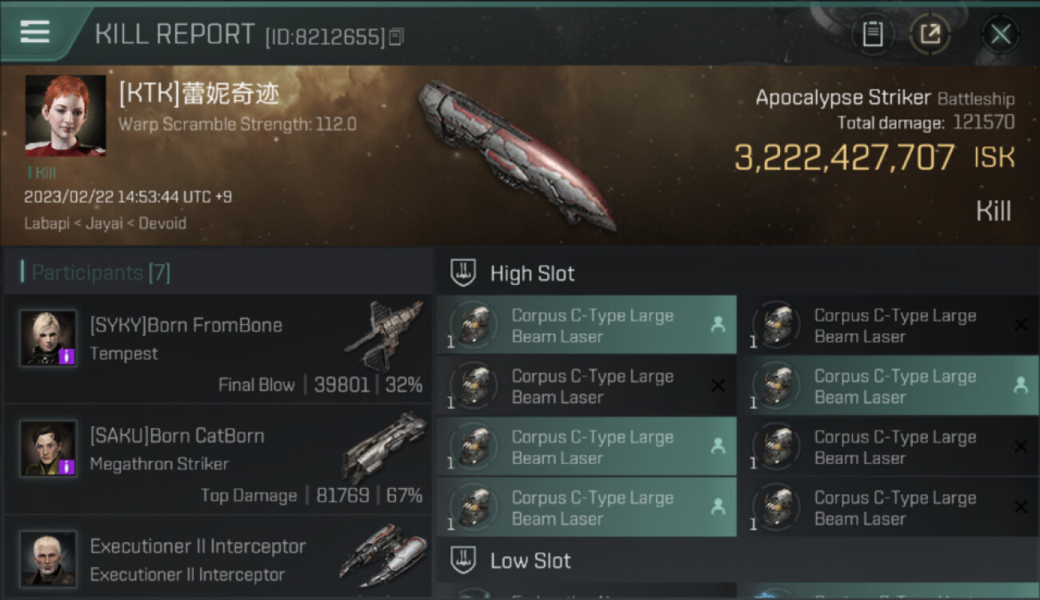Open Born FromBone pilot portrait

49,338
